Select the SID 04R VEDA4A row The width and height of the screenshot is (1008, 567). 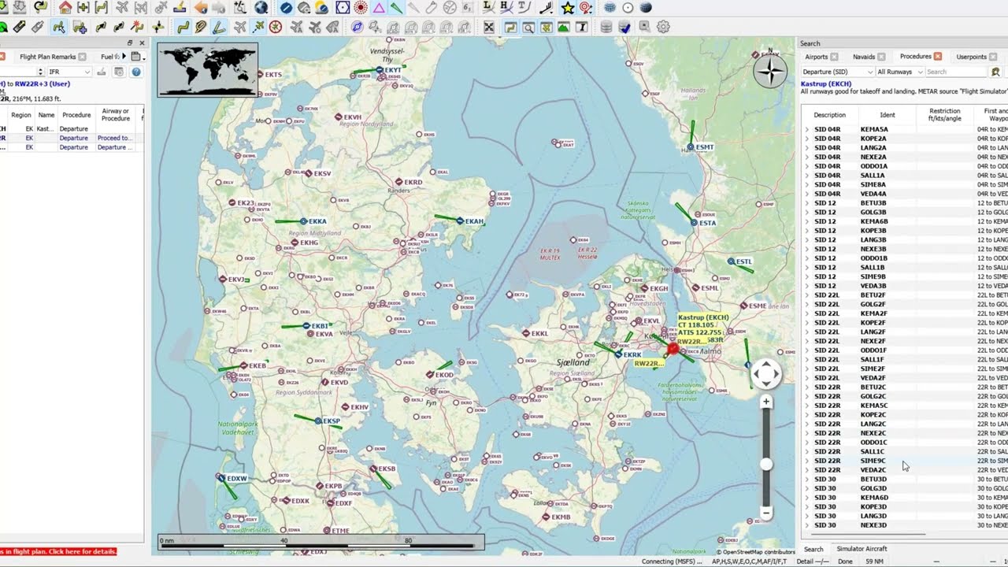click(x=904, y=194)
